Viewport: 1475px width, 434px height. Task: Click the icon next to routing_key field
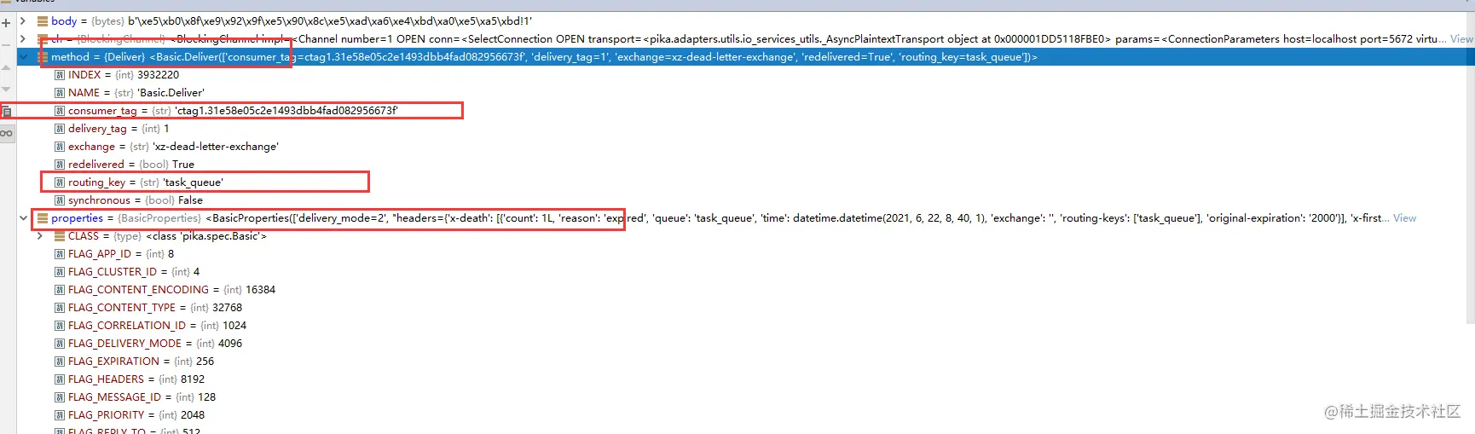coord(60,182)
